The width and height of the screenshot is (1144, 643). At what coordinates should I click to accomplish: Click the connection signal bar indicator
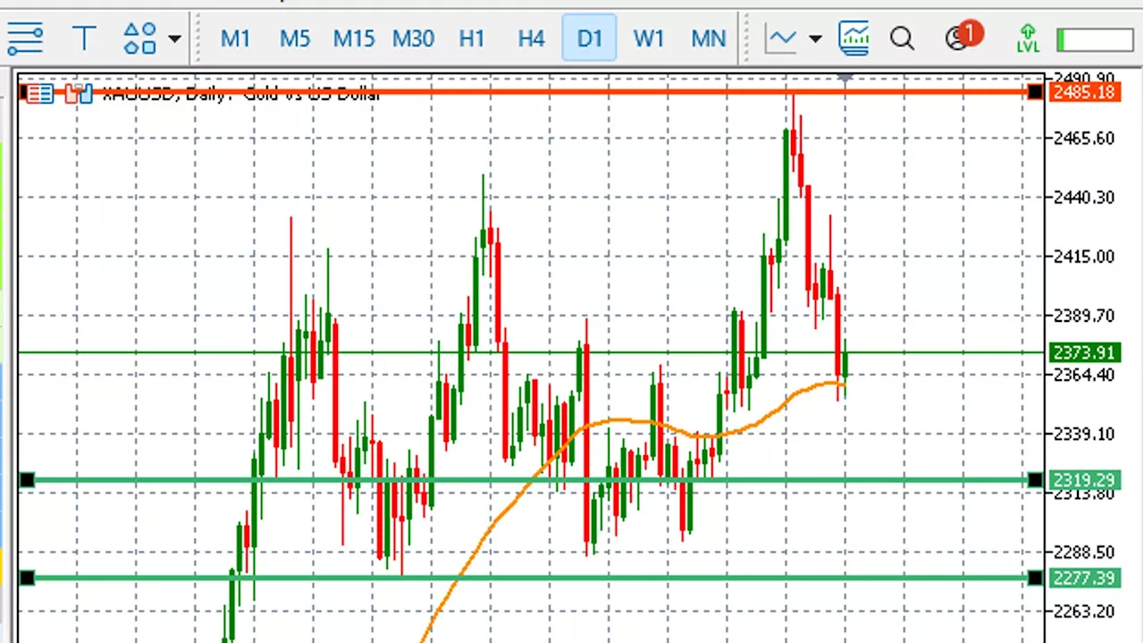(1095, 39)
